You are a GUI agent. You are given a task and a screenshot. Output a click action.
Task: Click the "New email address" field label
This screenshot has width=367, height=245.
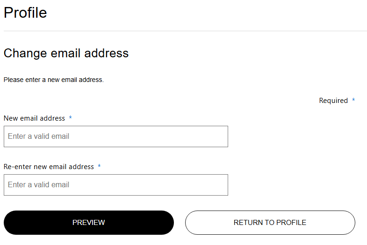coord(34,118)
